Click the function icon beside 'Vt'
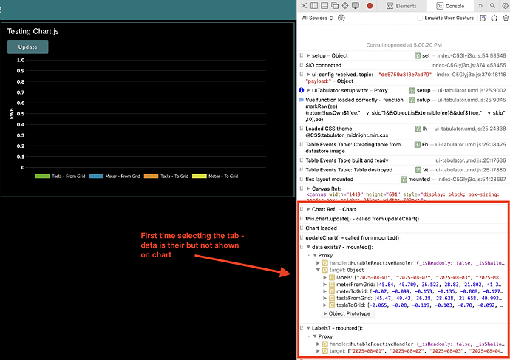510x360 pixels. [418, 170]
